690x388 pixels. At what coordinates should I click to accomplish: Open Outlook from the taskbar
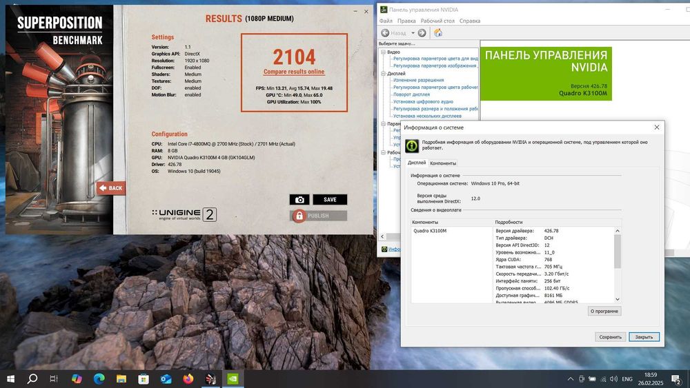(166, 379)
